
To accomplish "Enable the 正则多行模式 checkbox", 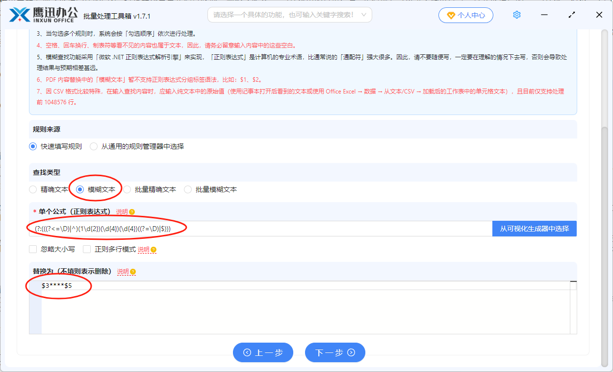I will point(87,249).
